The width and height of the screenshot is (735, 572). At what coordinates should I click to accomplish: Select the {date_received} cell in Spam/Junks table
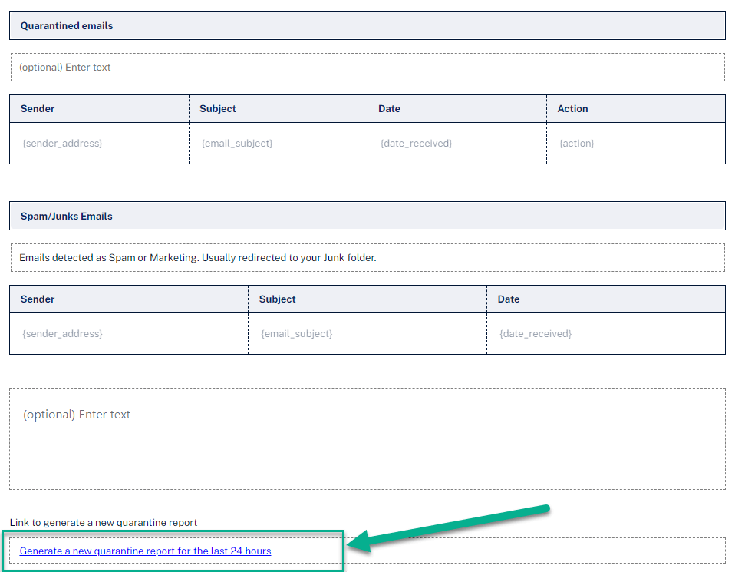point(606,334)
